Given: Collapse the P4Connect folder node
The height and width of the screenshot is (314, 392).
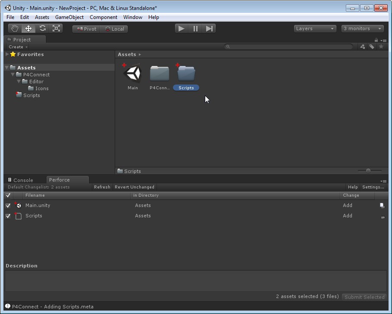Looking at the screenshot, I should click(13, 75).
